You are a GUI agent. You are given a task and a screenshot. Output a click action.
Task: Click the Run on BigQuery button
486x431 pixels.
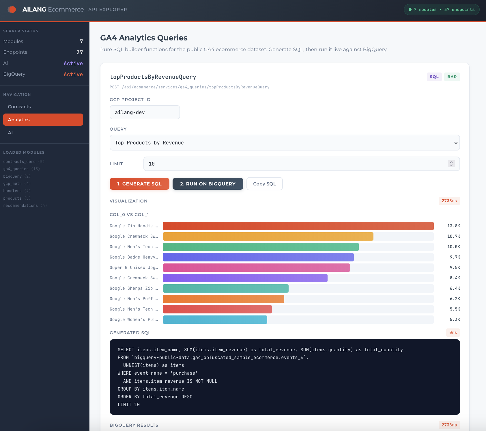208,184
